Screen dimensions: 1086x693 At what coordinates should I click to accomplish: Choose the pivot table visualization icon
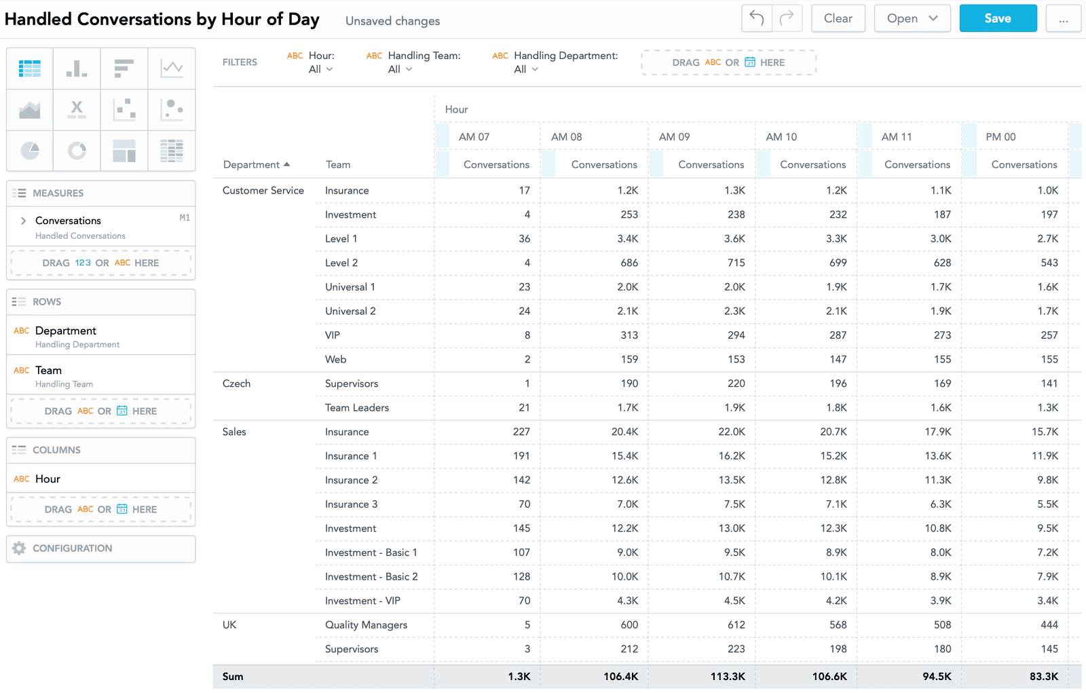point(172,151)
